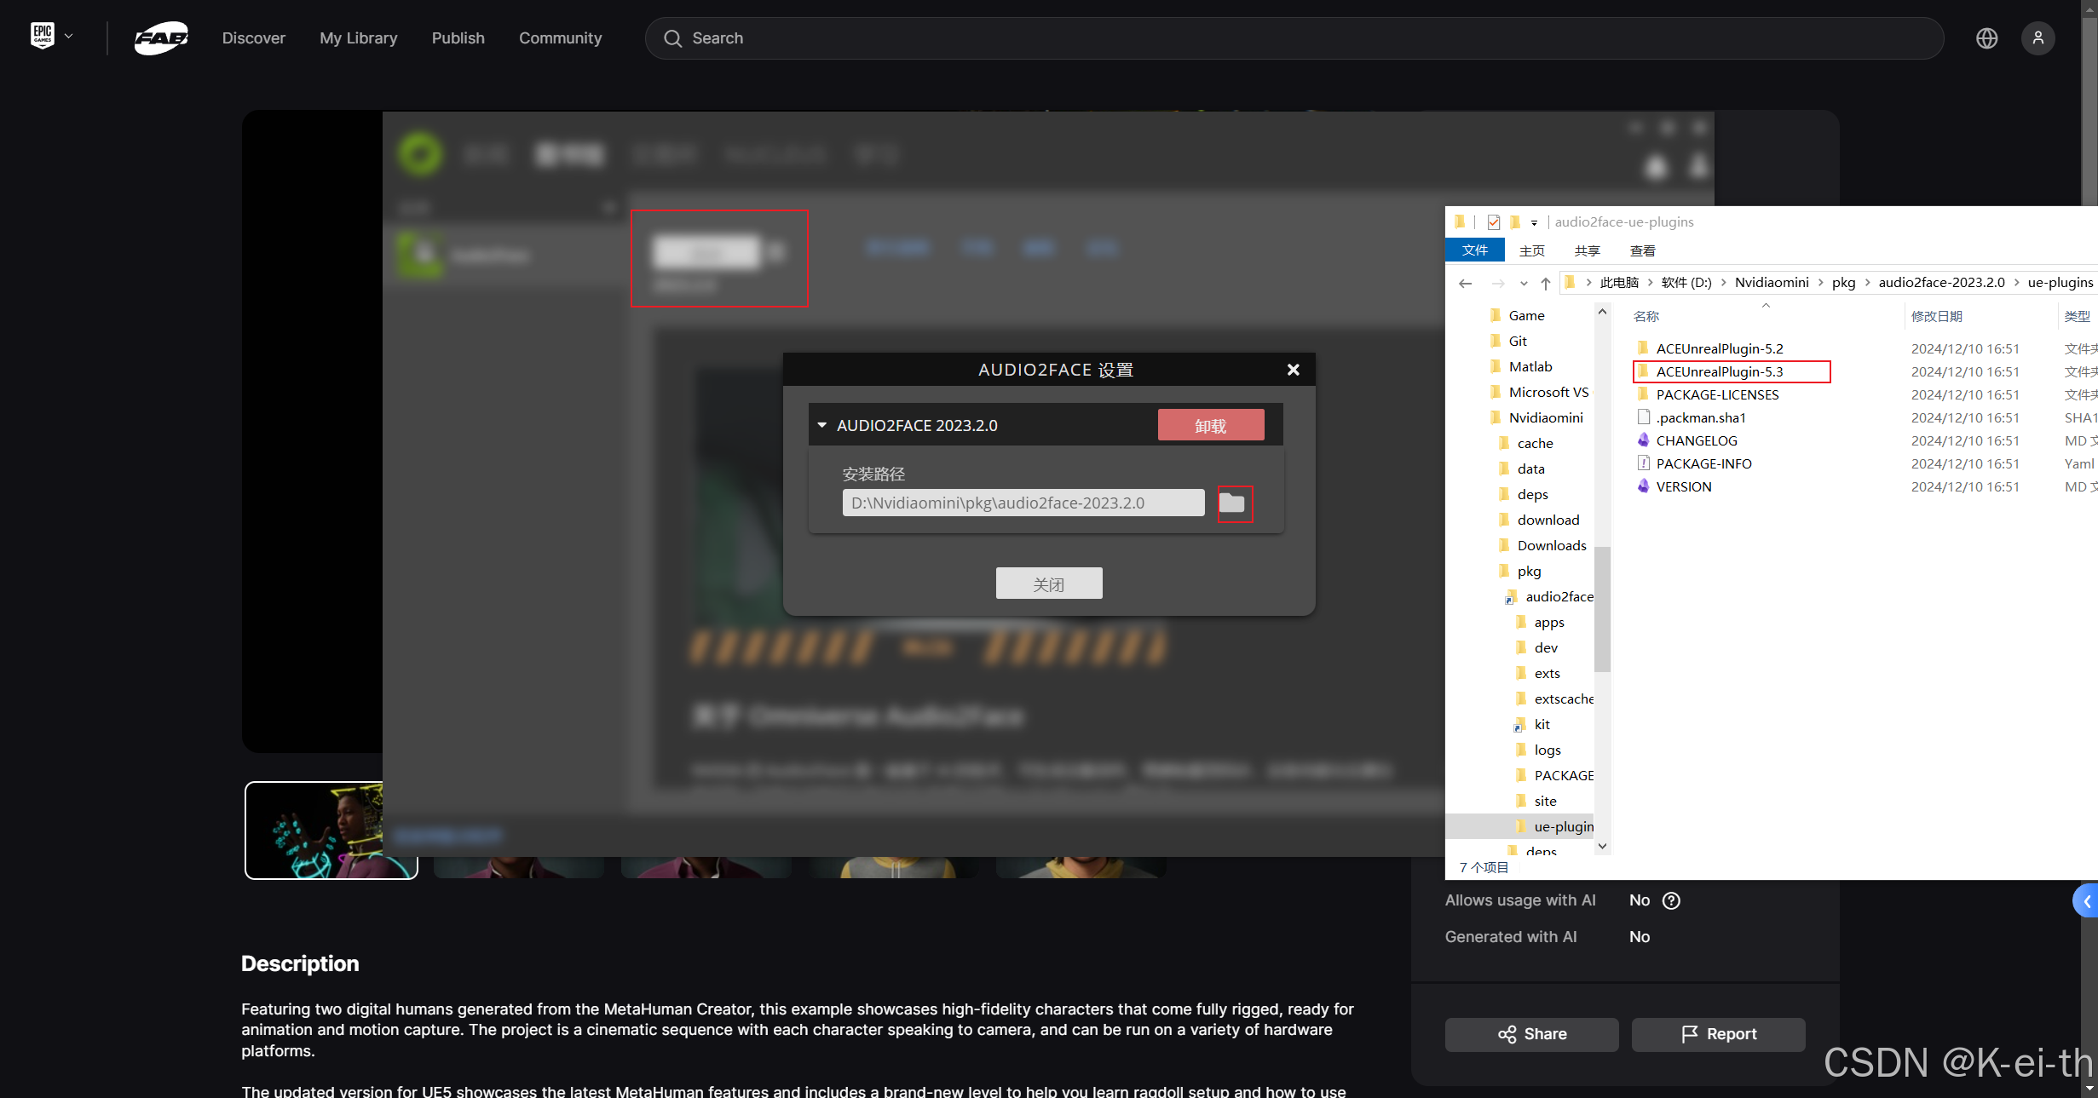The image size is (2098, 1098).
Task: Open the Epic Games logo dropdown chevron
Action: (69, 37)
